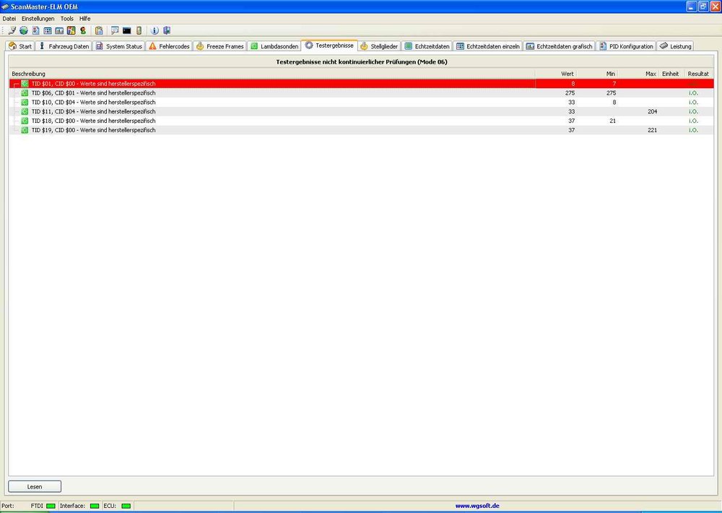Viewport: 722px width, 513px height.
Task: Click the clipboard icon in toolbar
Action: click(x=99, y=30)
